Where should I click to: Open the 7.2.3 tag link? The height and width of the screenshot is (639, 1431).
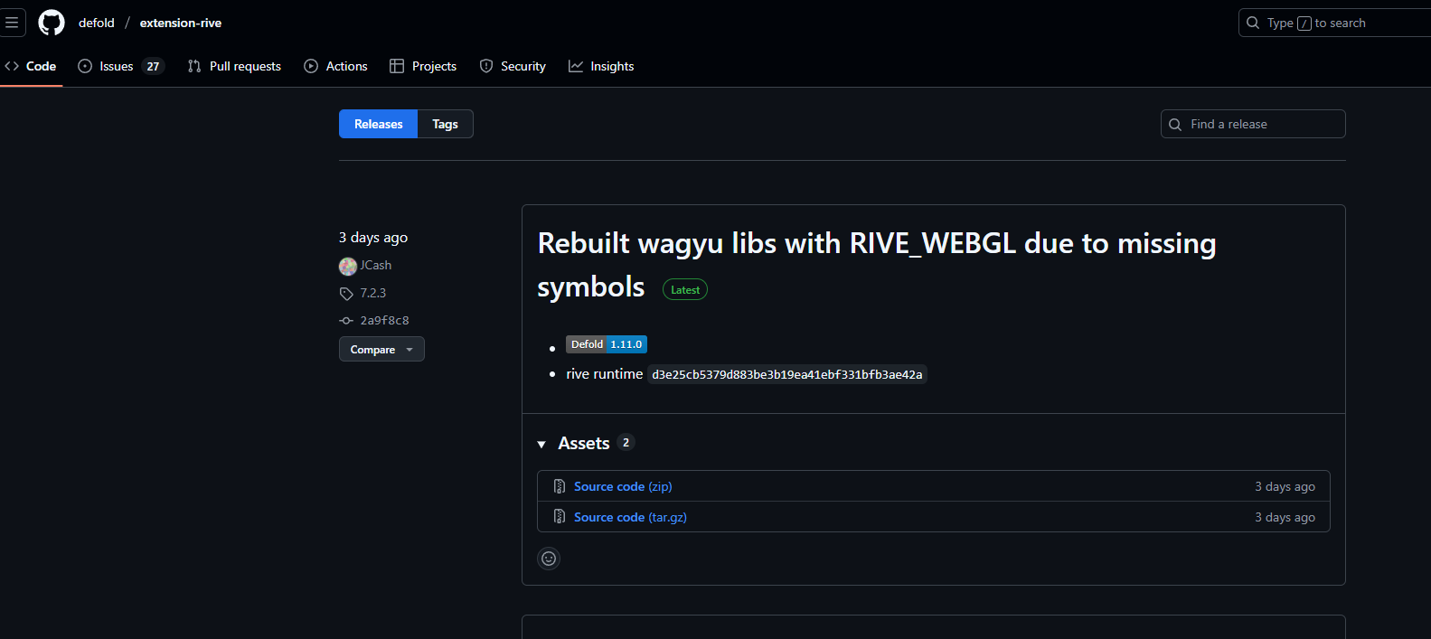372,293
